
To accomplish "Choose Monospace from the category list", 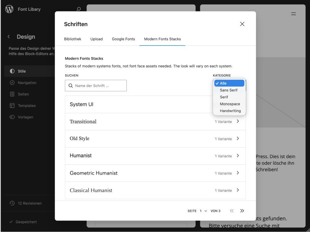I will 230,104.
